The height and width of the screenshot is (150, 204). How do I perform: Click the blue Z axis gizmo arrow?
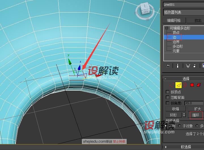[79, 68]
